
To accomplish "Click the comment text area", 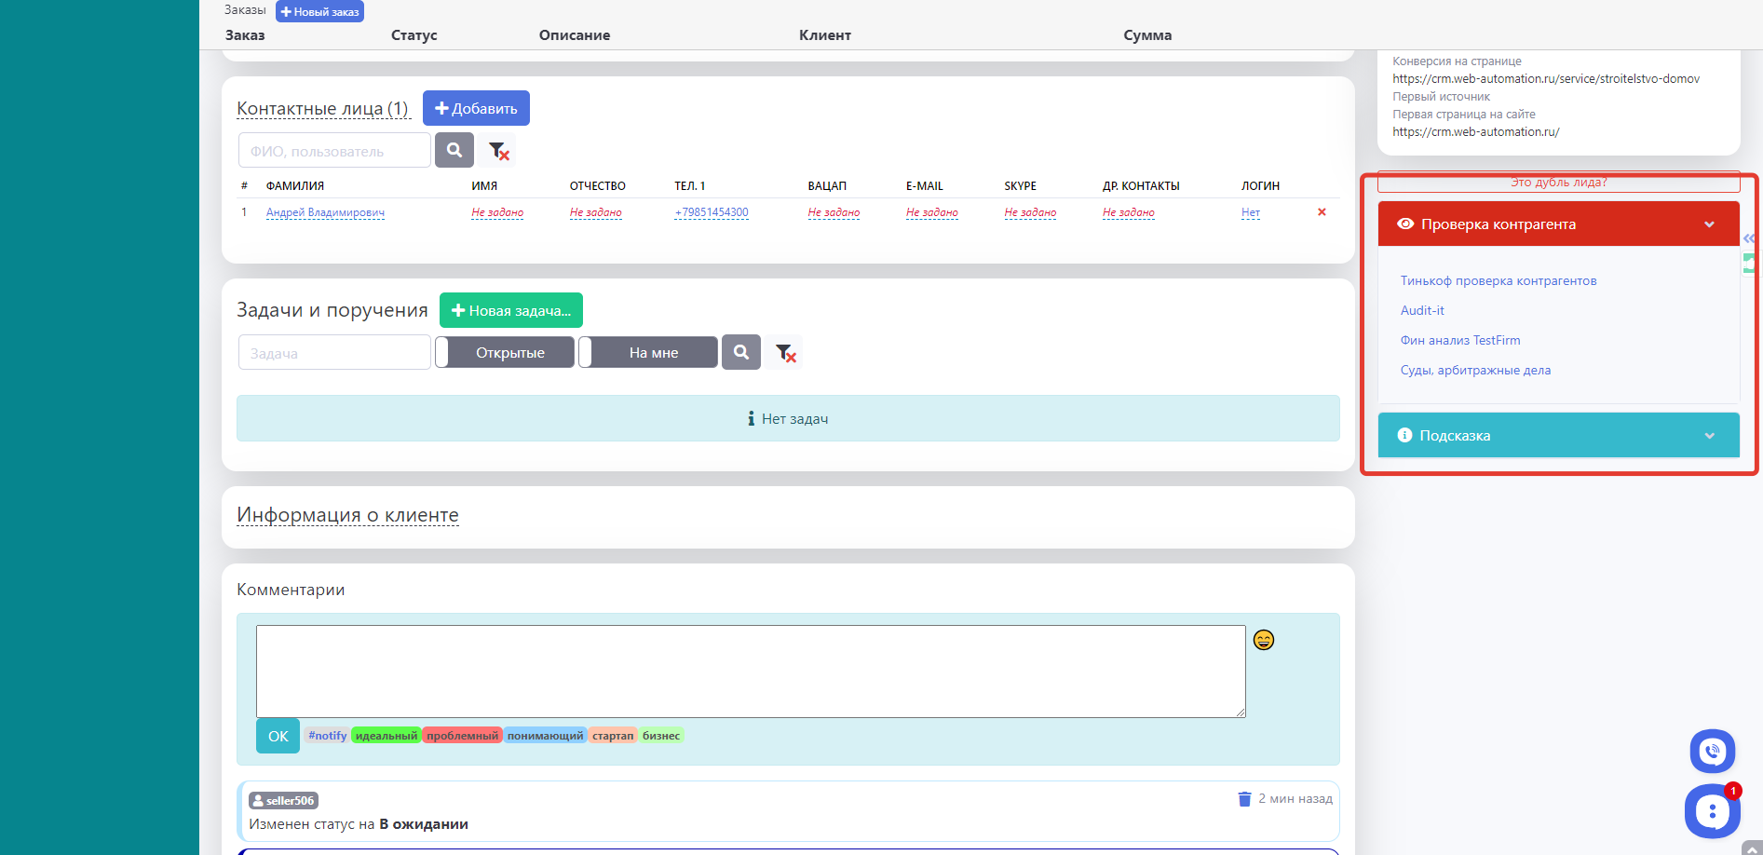I will coord(750,671).
